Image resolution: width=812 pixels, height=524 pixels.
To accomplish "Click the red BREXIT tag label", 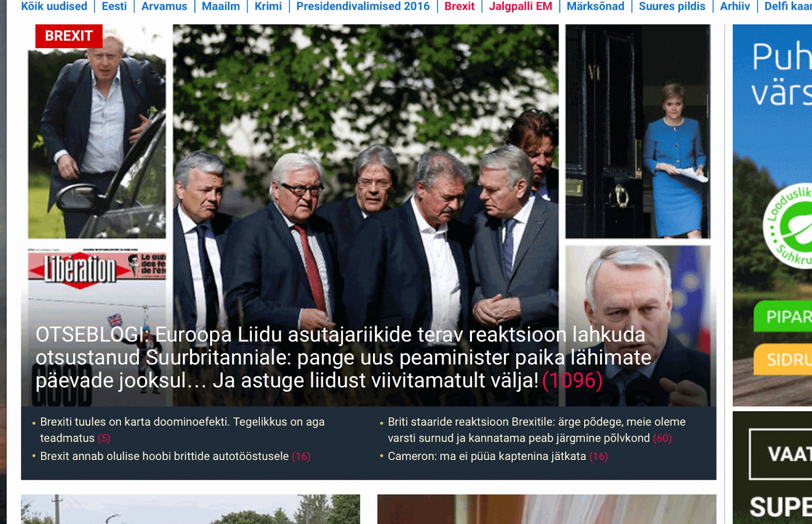I will click(x=69, y=36).
